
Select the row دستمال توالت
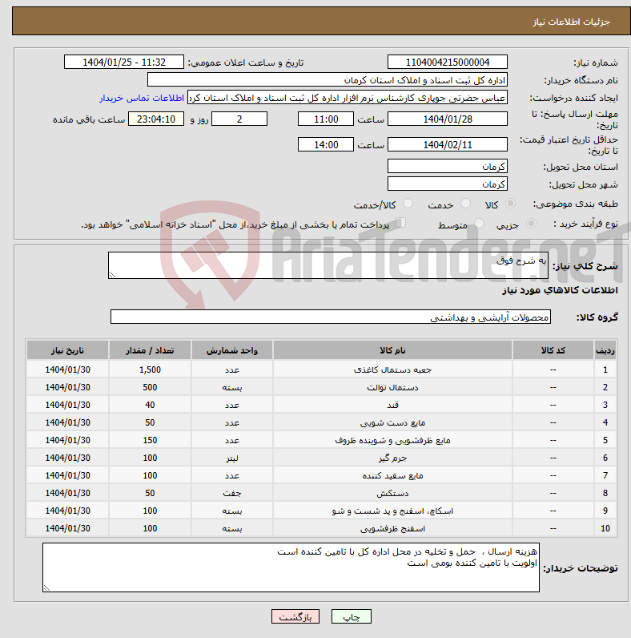[321, 387]
